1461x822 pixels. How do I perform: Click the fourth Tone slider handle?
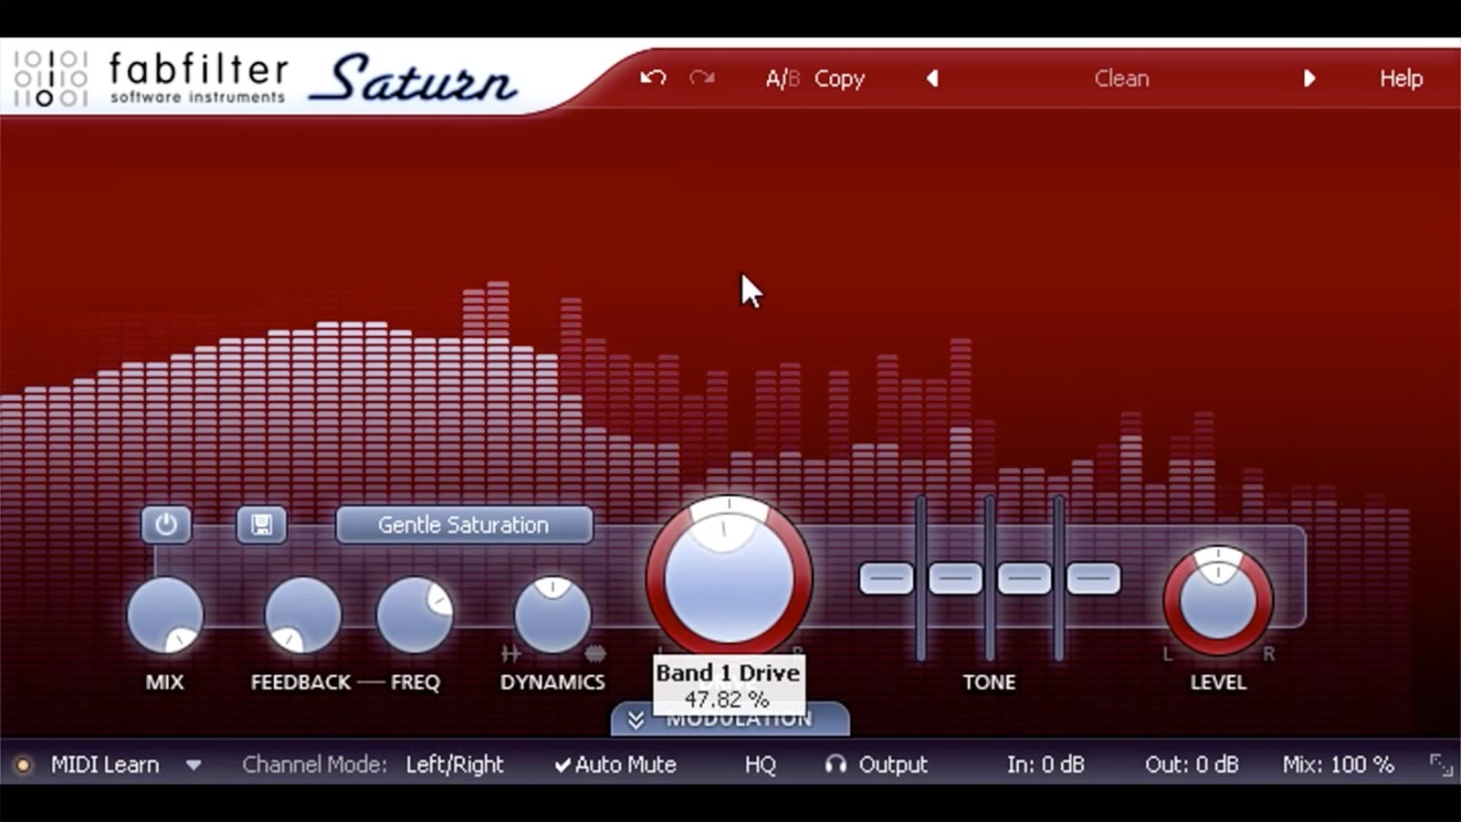click(x=1094, y=578)
